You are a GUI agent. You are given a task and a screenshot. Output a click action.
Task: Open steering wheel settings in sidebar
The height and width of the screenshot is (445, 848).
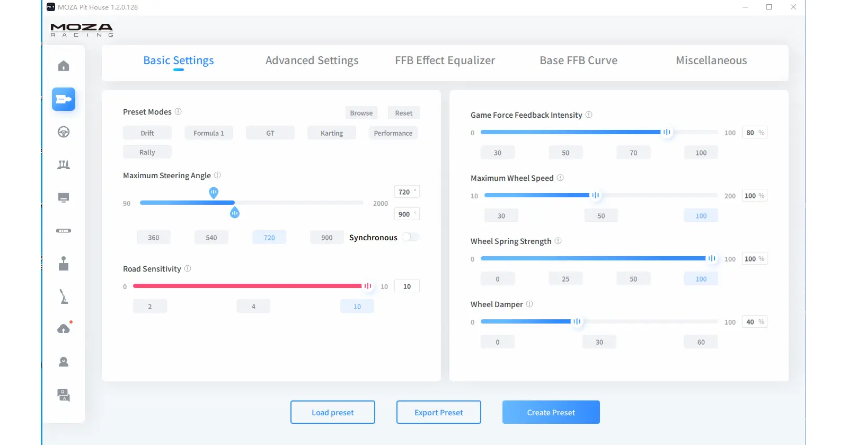tap(64, 132)
